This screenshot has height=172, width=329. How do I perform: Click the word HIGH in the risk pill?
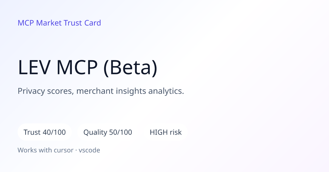(159, 132)
